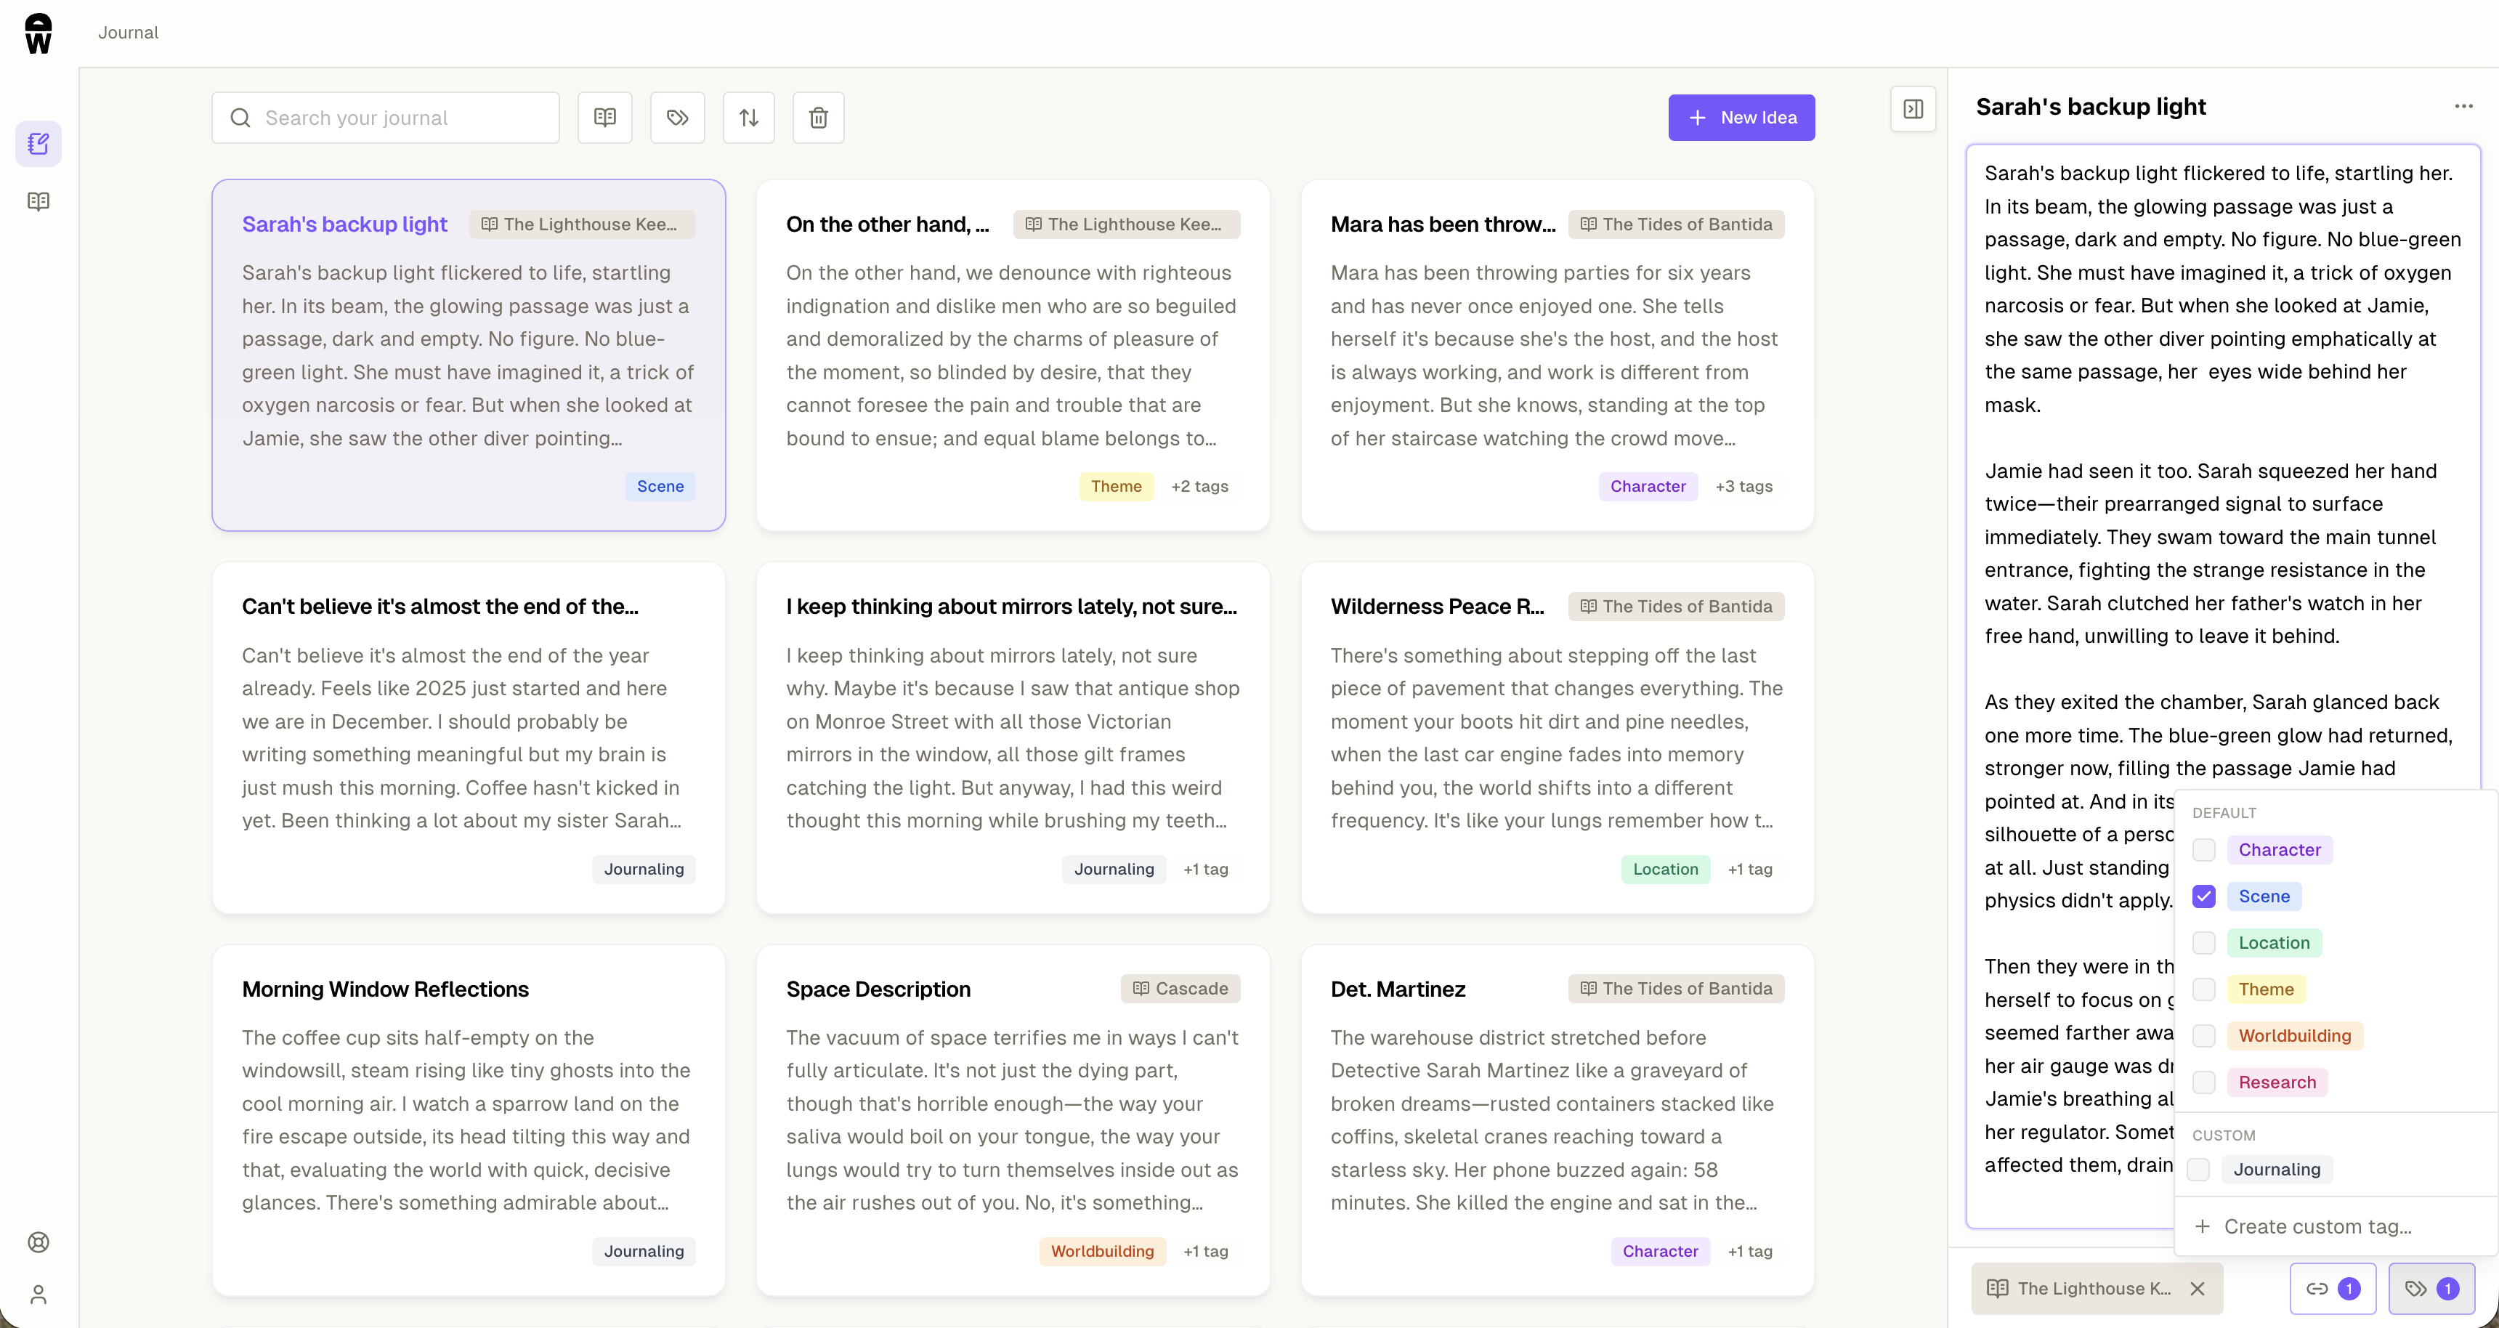2499x1328 pixels.
Task: Click Theme tag on 'On the other hand' card
Action: point(1117,486)
